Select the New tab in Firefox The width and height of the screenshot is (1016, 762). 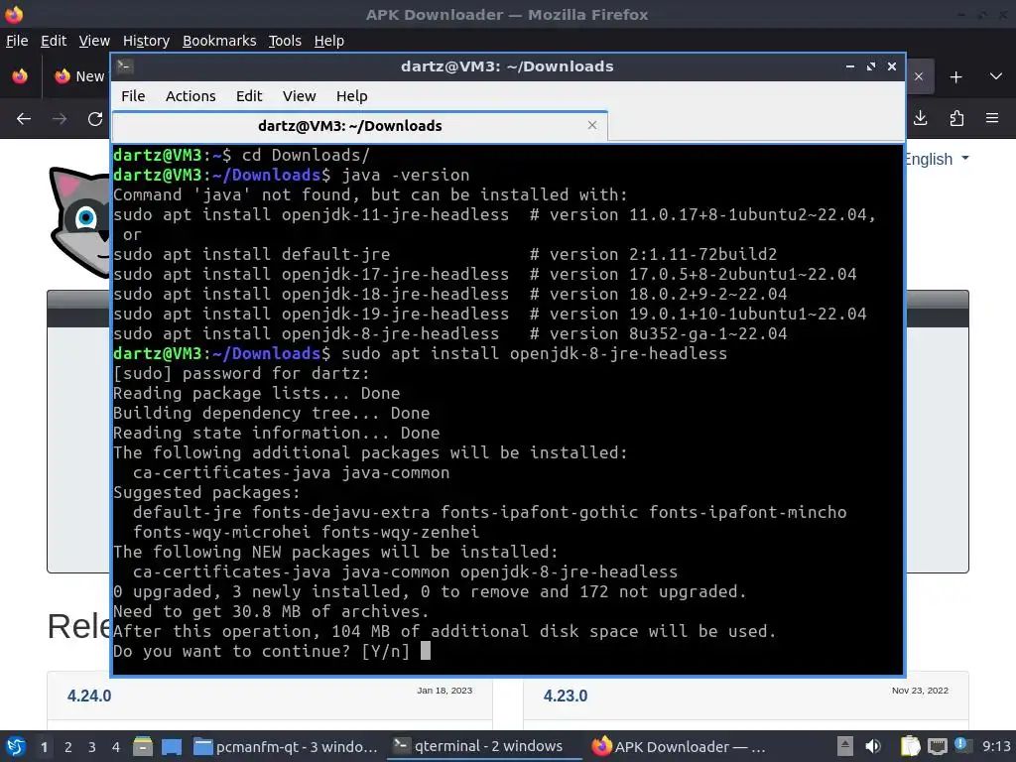click(x=79, y=76)
